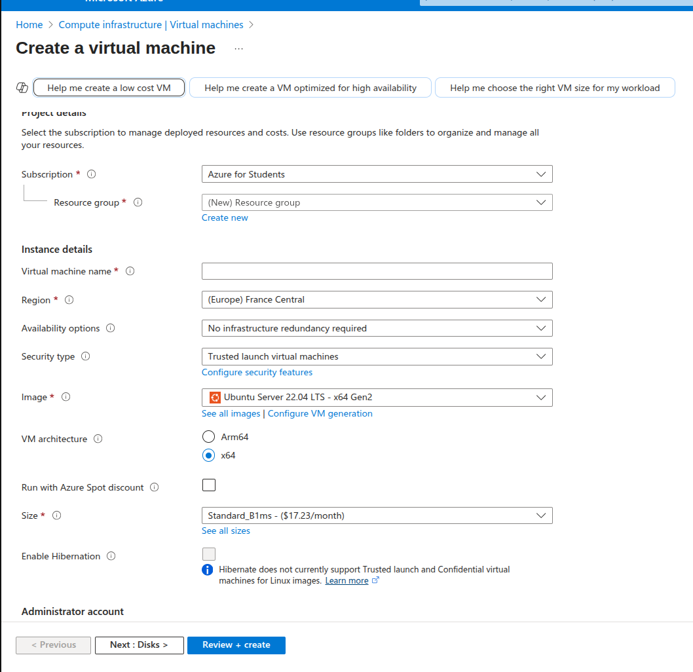Click the info icon next to Image
693x672 pixels.
[x=66, y=397]
